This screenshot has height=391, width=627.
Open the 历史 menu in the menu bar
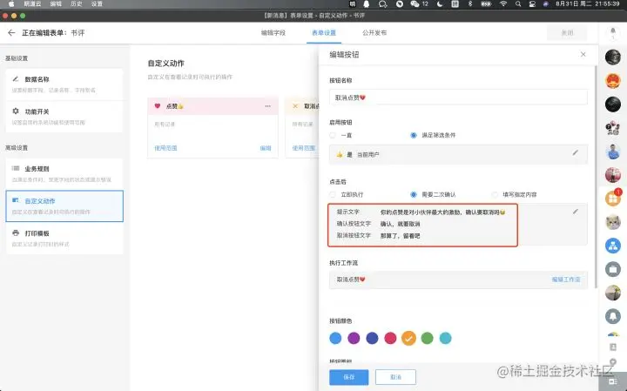point(76,4)
